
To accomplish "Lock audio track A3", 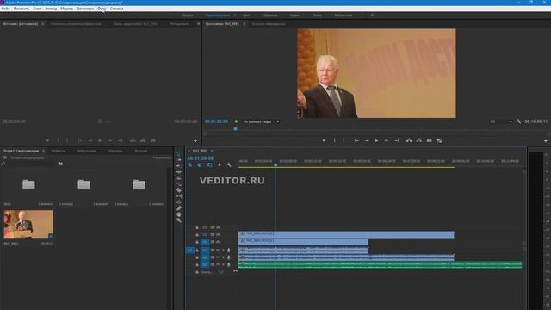I will [197, 264].
